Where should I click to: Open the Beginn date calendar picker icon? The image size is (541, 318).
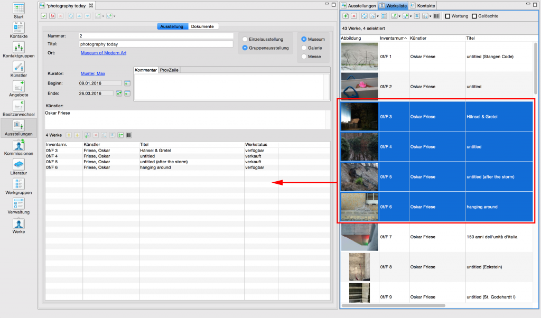click(127, 83)
